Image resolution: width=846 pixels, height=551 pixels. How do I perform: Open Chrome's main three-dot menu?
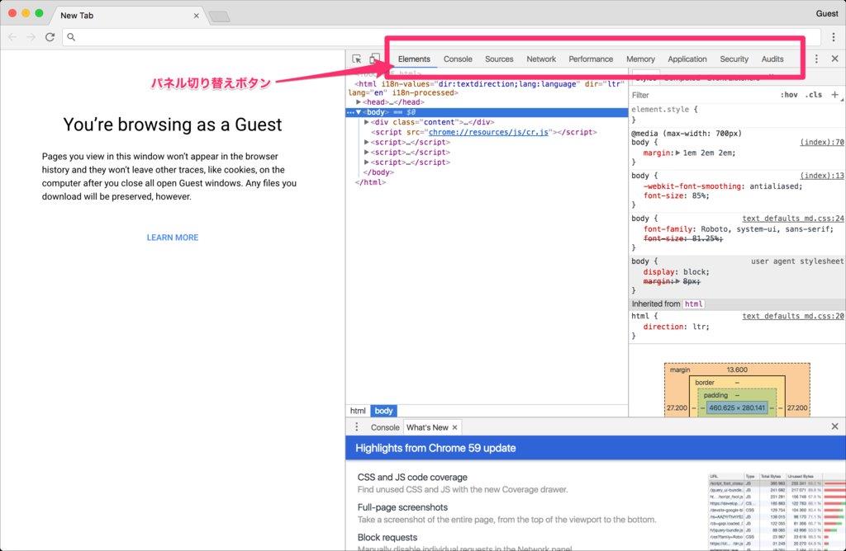(834, 36)
